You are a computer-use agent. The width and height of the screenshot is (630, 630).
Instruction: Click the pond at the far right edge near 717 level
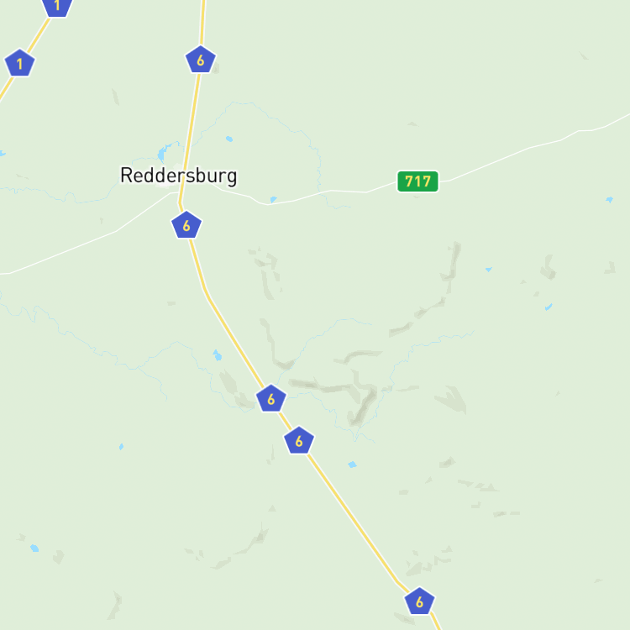click(610, 199)
